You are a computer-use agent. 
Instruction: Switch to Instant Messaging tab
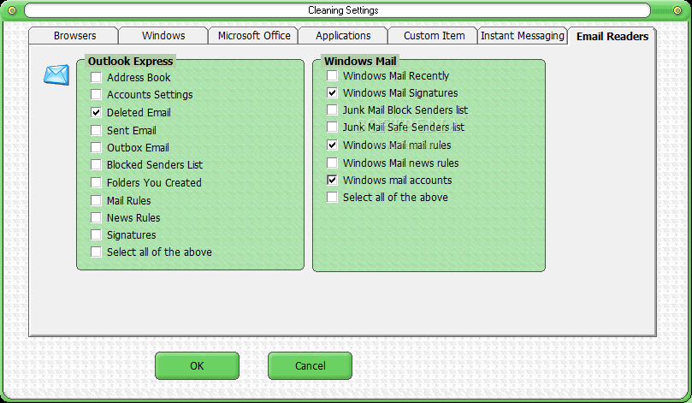point(522,36)
